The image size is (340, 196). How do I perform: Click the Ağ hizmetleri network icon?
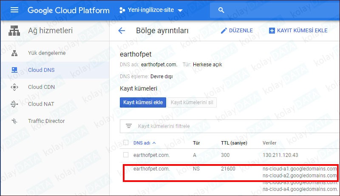(14, 31)
